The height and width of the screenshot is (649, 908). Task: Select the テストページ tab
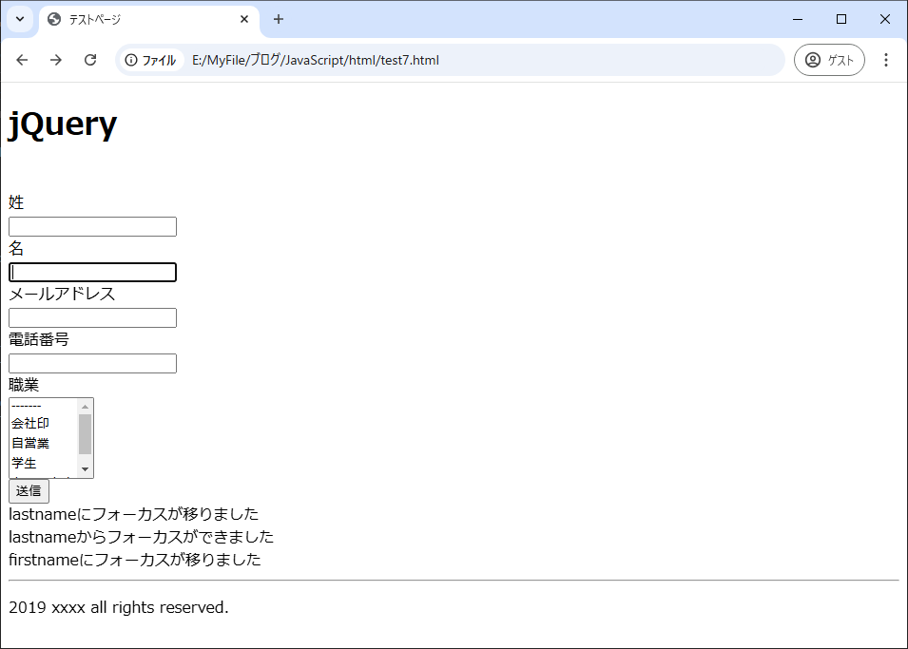tap(149, 20)
